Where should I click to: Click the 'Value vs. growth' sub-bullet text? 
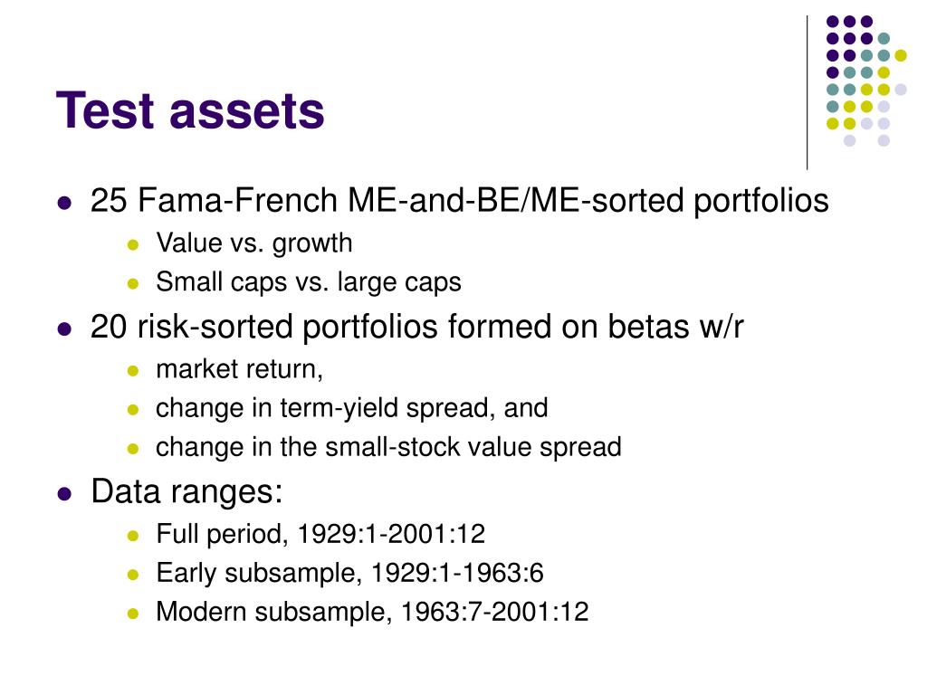pos(254,243)
